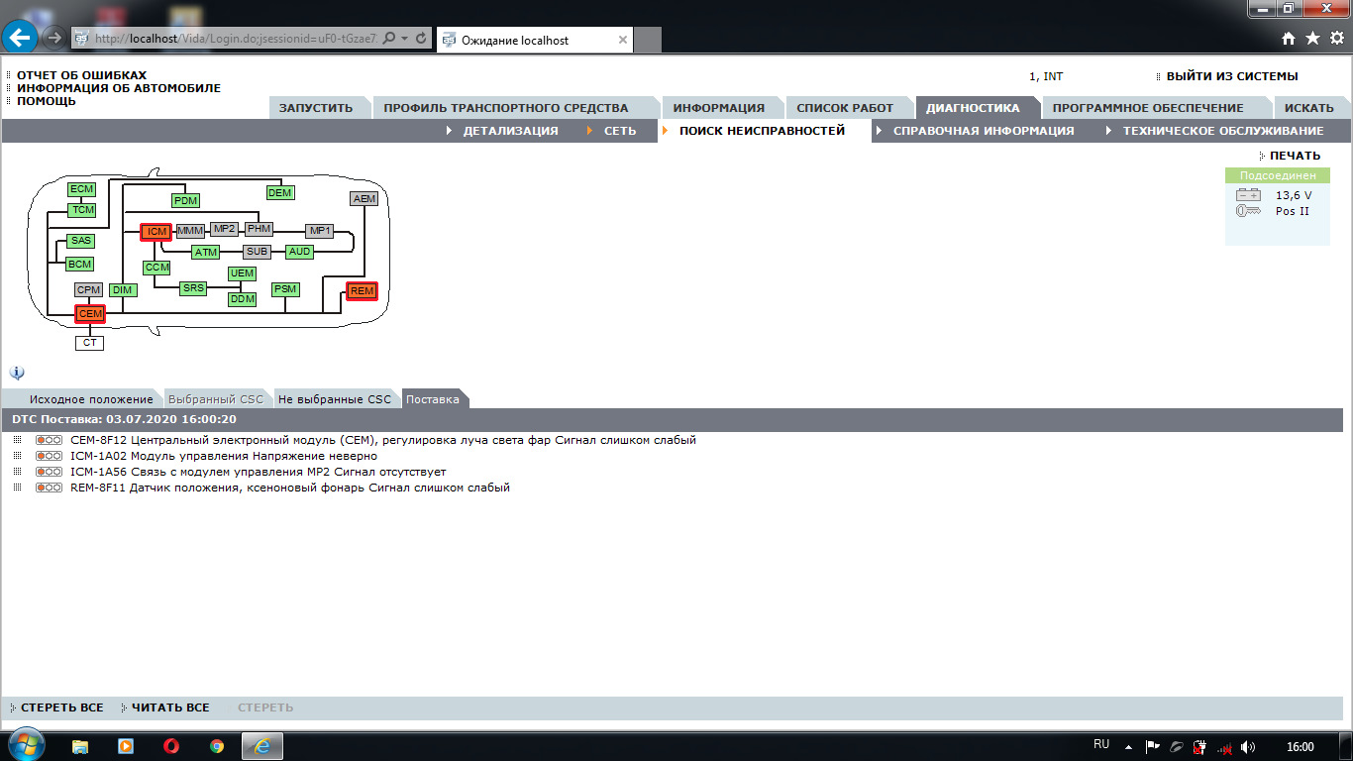
Task: Switch to Исходное положение tab
Action: [x=91, y=399]
